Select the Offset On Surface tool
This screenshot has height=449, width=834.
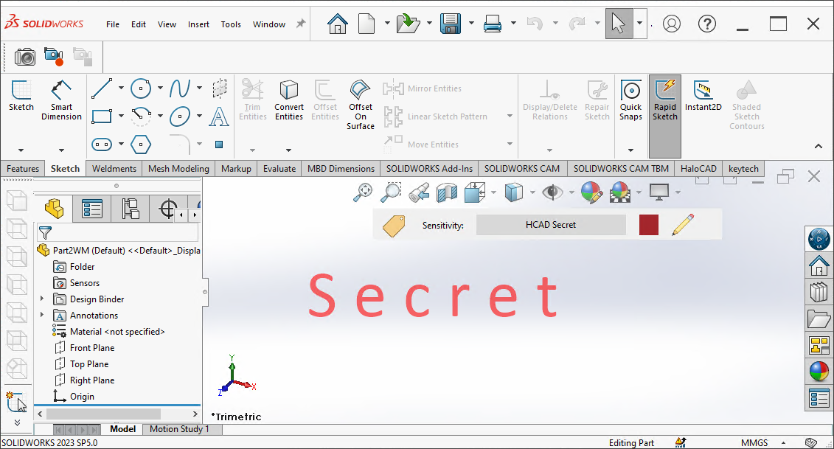coord(361,105)
